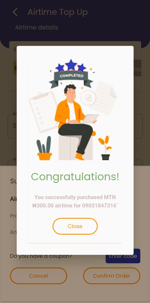Click the center blue star above the banner
Image resolution: width=150 pixels, height=303 pixels.
[71, 65]
